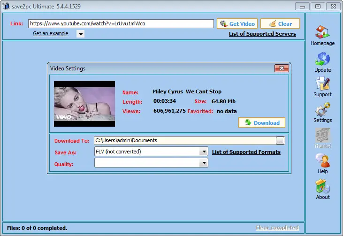Click the Get an example link

tap(51, 33)
